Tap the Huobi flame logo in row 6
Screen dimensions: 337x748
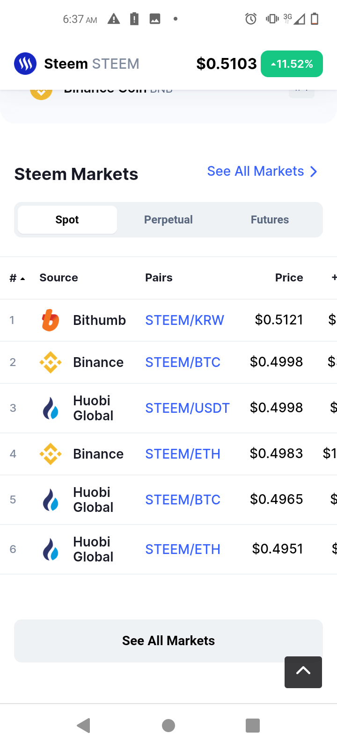tap(51, 549)
